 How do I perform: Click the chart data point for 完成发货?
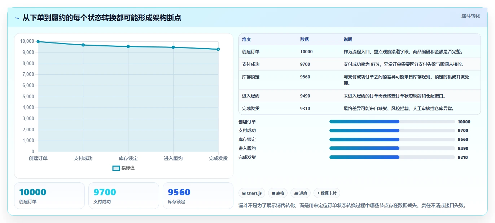click(x=218, y=49)
